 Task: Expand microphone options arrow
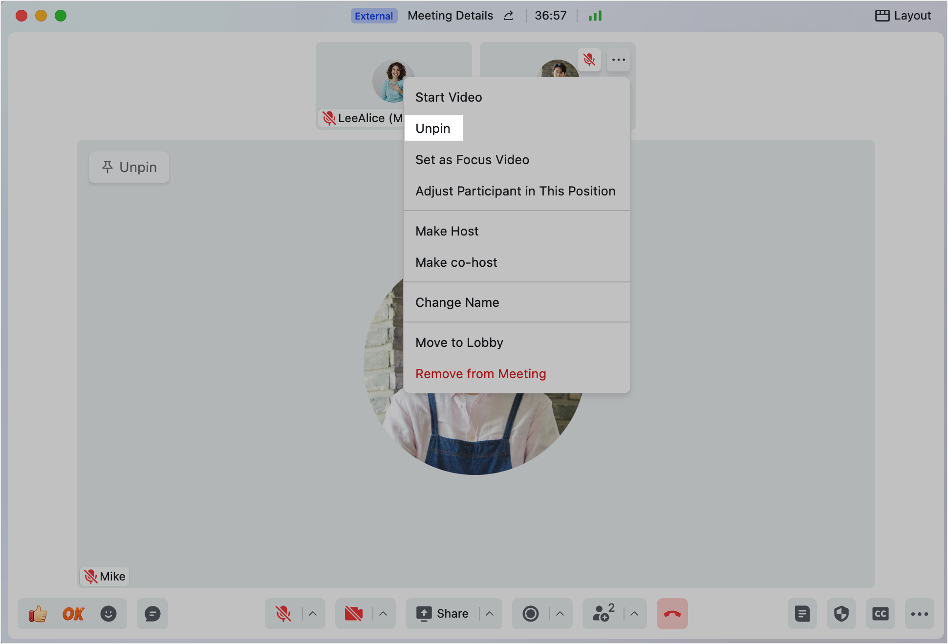coord(313,614)
